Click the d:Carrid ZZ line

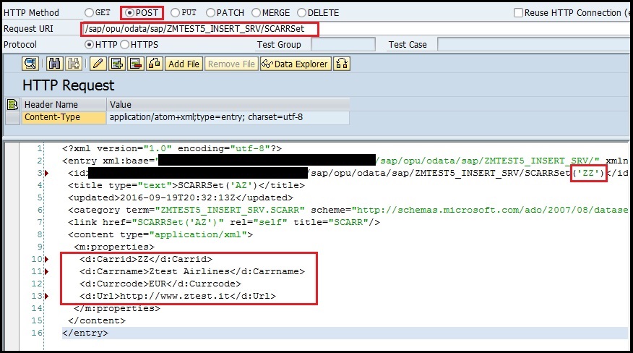tap(146, 259)
